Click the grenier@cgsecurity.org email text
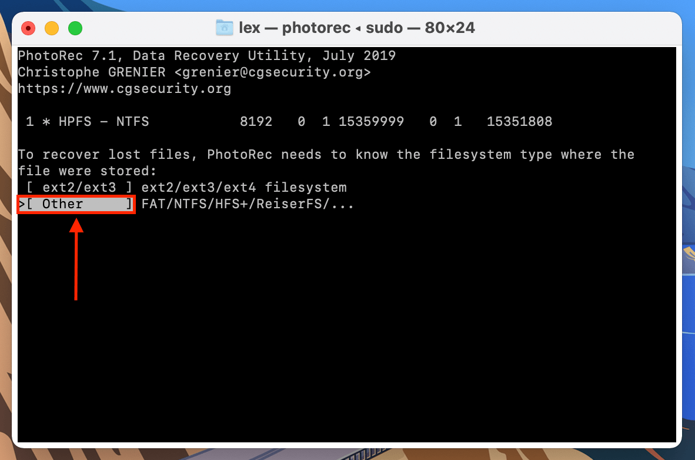This screenshot has height=460, width=695. [x=273, y=72]
